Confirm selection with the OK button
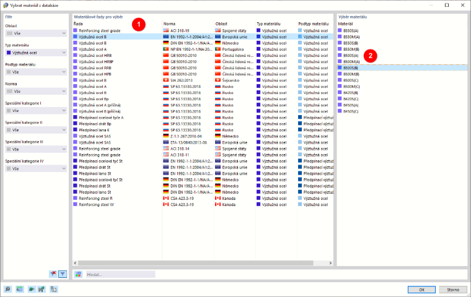Screen dimensions: 471x297 (x=421, y=290)
